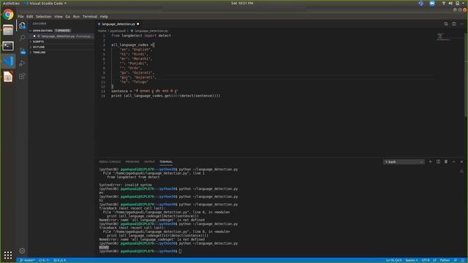Click the Spaces indentation setting in status bar

tap(411, 260)
